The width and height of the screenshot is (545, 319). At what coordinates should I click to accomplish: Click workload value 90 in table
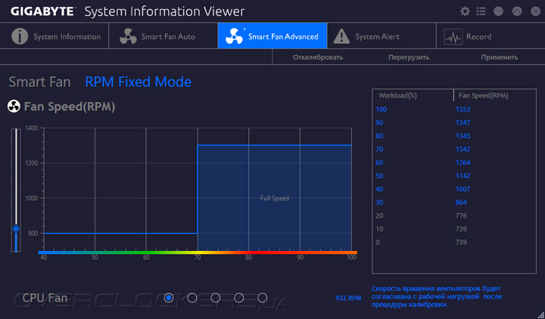[379, 122]
